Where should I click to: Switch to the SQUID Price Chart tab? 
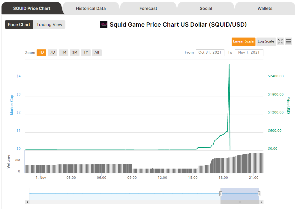point(31,8)
